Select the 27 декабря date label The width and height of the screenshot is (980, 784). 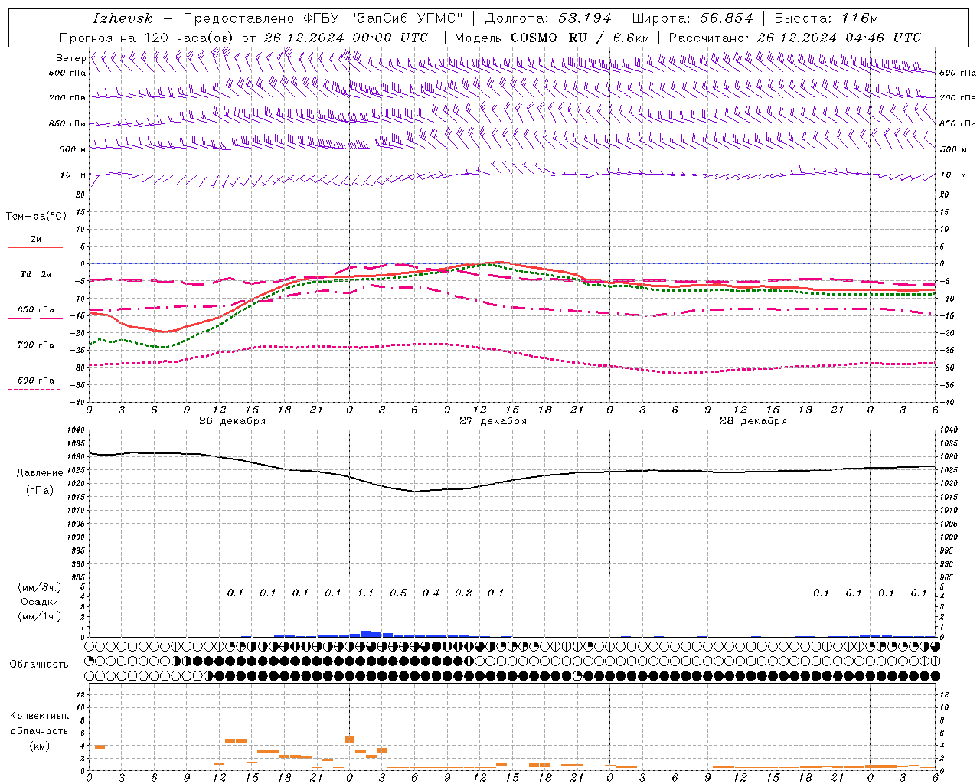(492, 421)
